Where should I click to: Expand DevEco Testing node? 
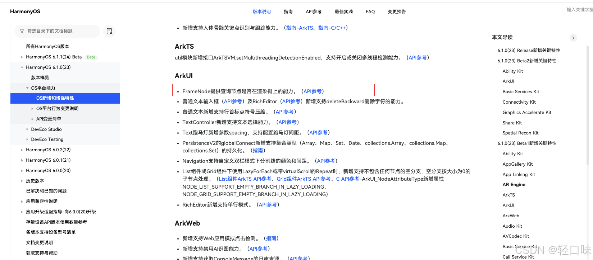coord(27,140)
